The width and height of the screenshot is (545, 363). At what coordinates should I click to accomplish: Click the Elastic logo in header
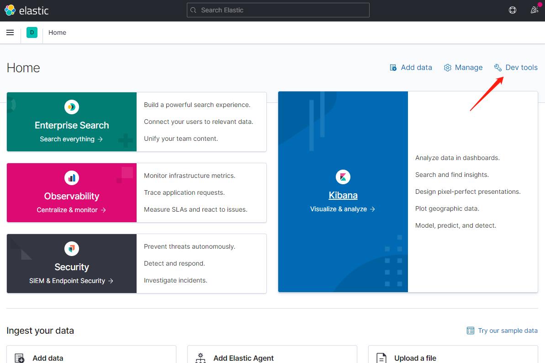[27, 11]
